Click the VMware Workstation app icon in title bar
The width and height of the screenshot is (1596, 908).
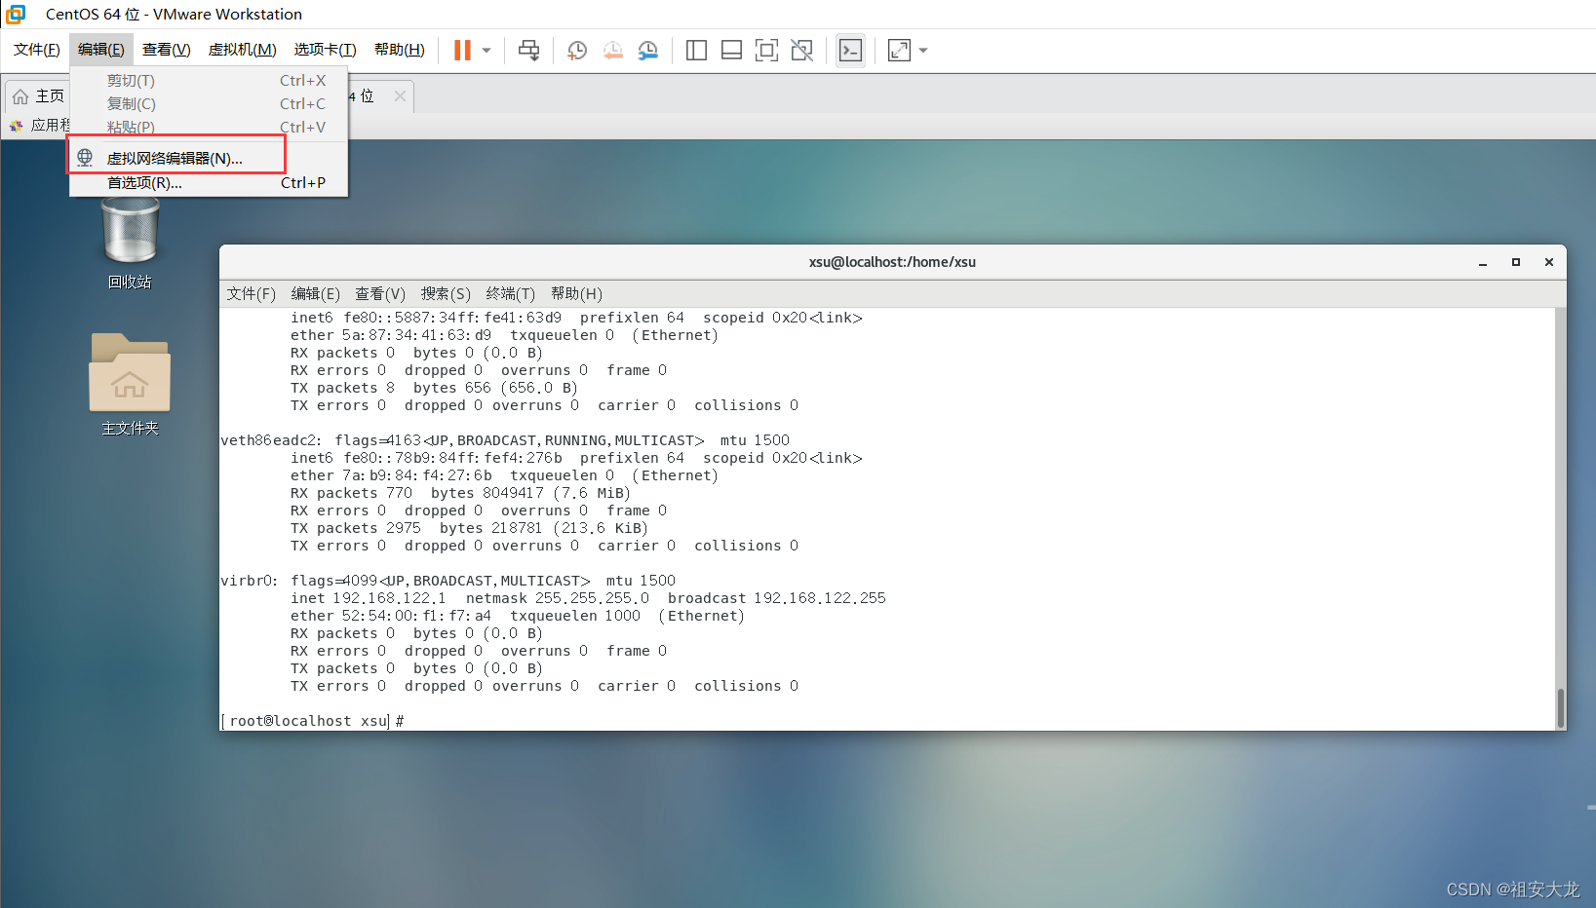(x=16, y=14)
